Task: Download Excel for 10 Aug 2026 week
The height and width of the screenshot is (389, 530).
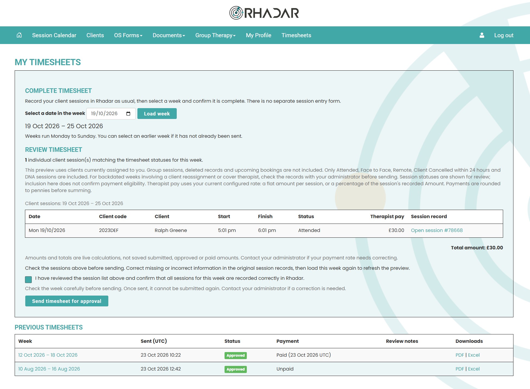Action: 474,369
